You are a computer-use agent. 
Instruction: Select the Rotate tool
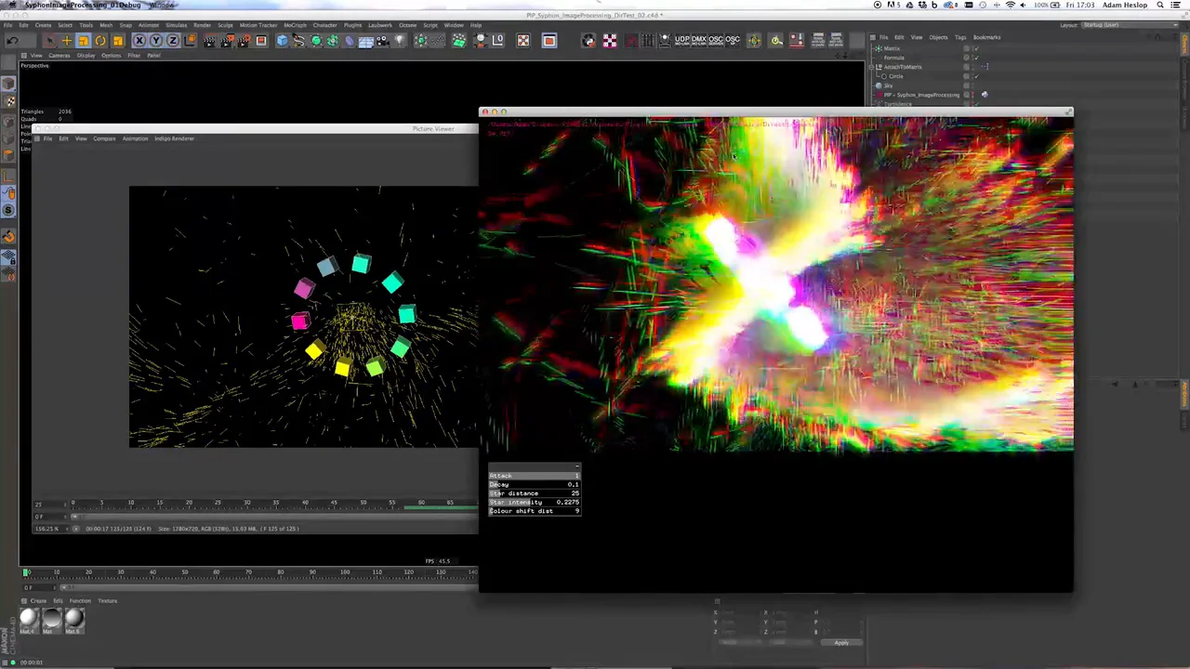pyautogui.click(x=100, y=41)
